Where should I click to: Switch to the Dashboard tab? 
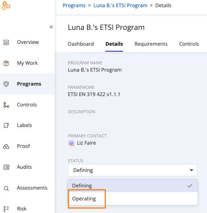coord(81,44)
